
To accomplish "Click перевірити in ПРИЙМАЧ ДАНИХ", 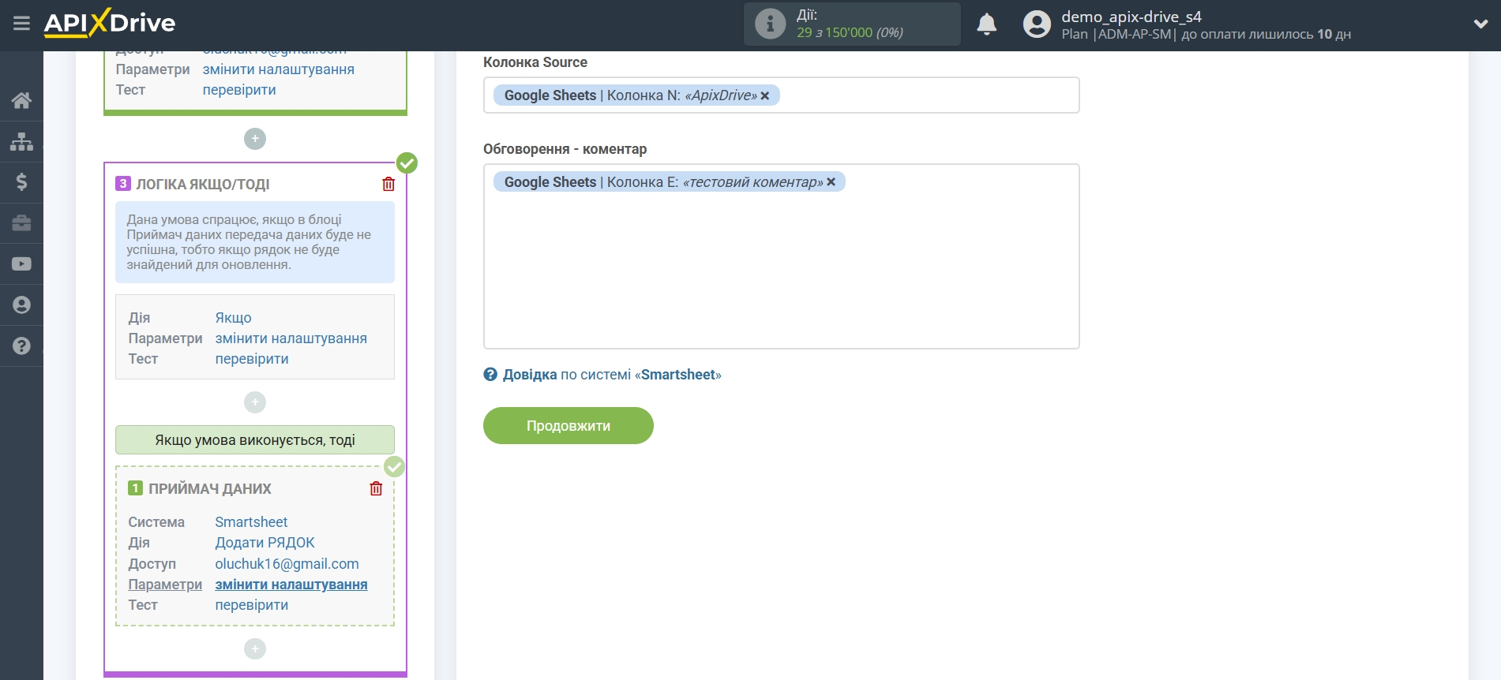I will (x=252, y=605).
